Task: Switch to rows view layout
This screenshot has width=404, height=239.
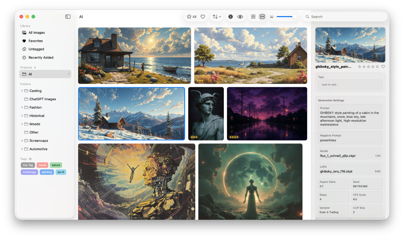Action: [x=262, y=16]
